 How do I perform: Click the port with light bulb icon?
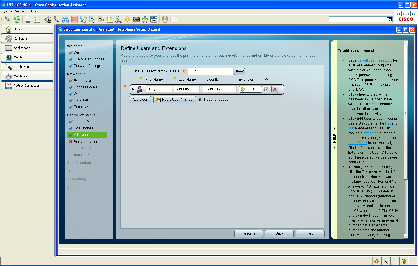92,19
